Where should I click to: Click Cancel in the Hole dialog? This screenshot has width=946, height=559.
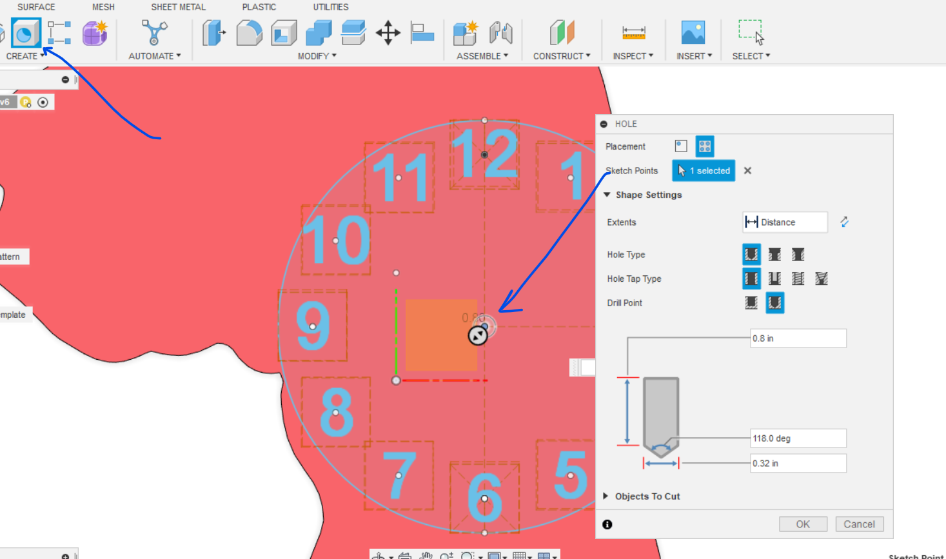point(860,524)
